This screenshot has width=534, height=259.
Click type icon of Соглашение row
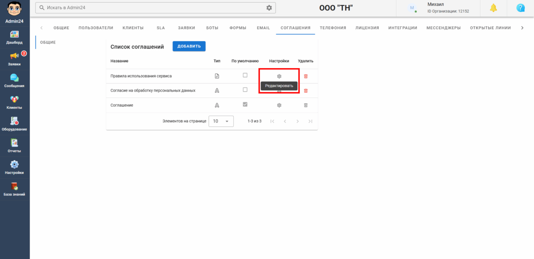[x=217, y=105]
